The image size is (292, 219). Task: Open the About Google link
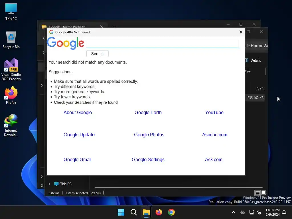[78, 112]
